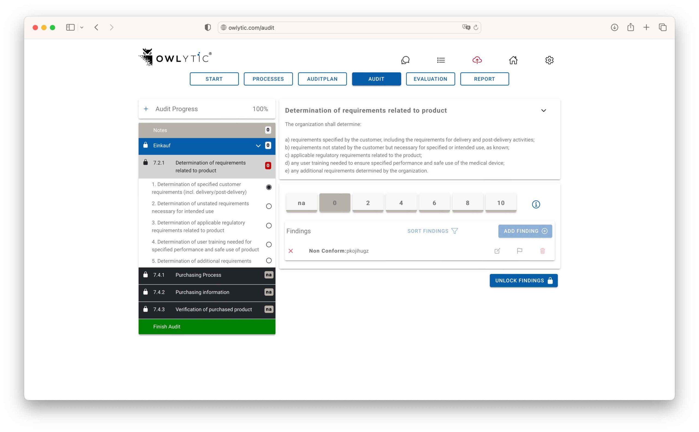
Task: Flag the Non Conform finding
Action: click(519, 251)
